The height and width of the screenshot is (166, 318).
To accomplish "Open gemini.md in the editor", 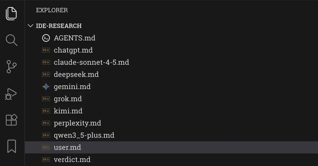I will [x=72, y=86].
